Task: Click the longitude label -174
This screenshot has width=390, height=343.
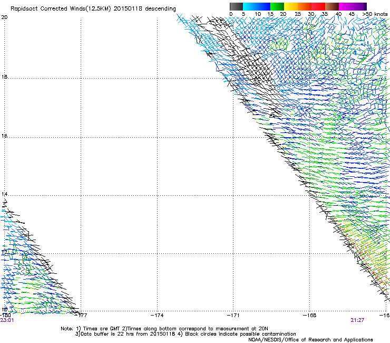Action: coord(157,316)
